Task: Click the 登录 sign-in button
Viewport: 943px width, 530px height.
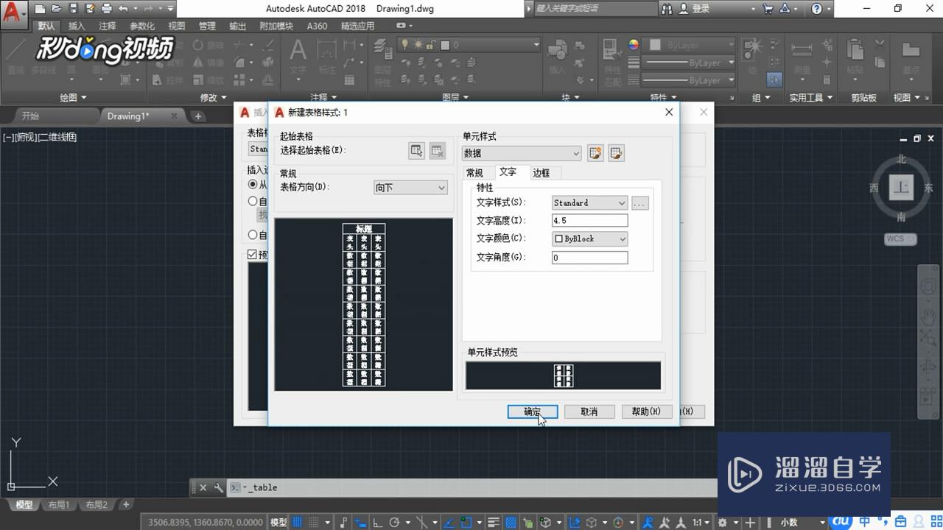Action: [x=694, y=9]
